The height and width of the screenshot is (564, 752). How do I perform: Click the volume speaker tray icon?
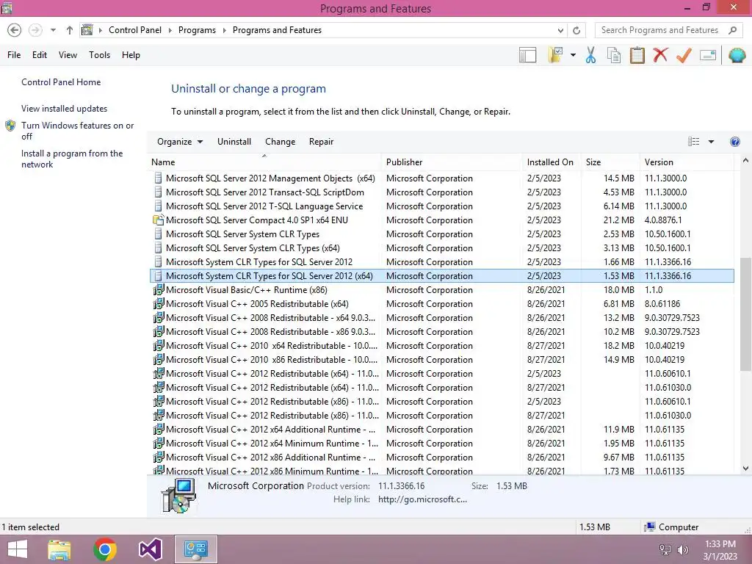click(682, 549)
